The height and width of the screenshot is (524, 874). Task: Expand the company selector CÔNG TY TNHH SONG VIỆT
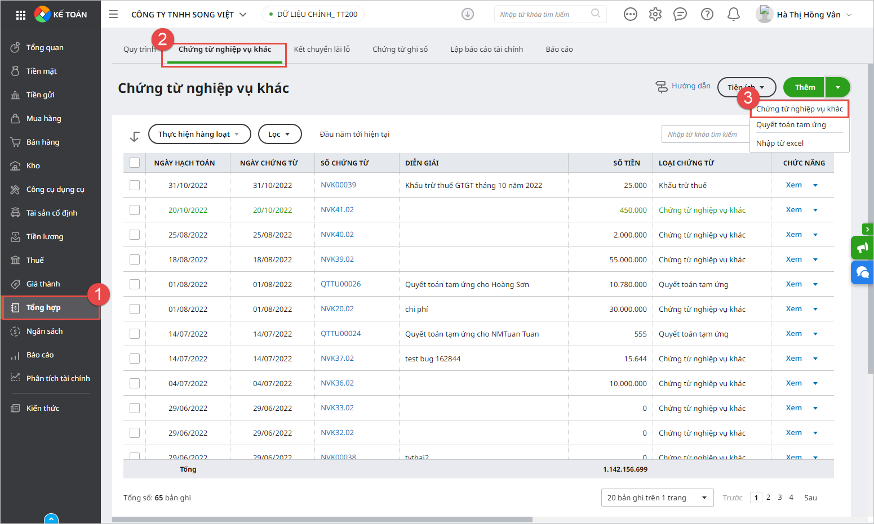[x=189, y=15]
